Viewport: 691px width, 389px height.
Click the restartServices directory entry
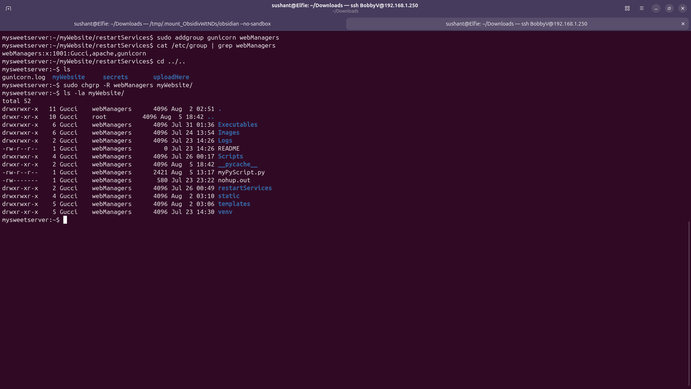point(245,188)
